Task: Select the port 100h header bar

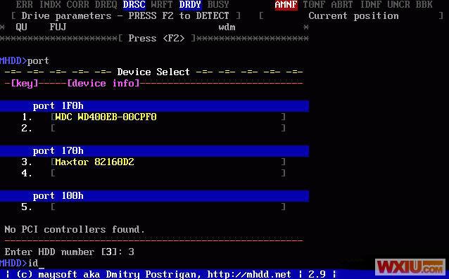Action: pyautogui.click(x=154, y=196)
